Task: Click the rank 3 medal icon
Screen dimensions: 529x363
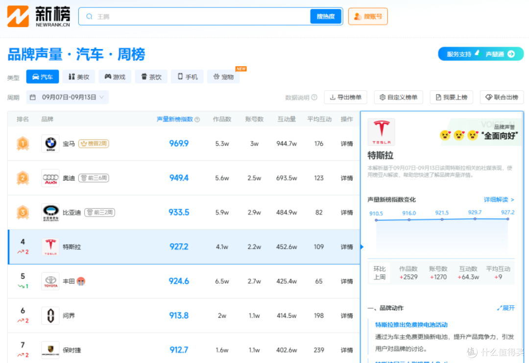Action: click(23, 213)
